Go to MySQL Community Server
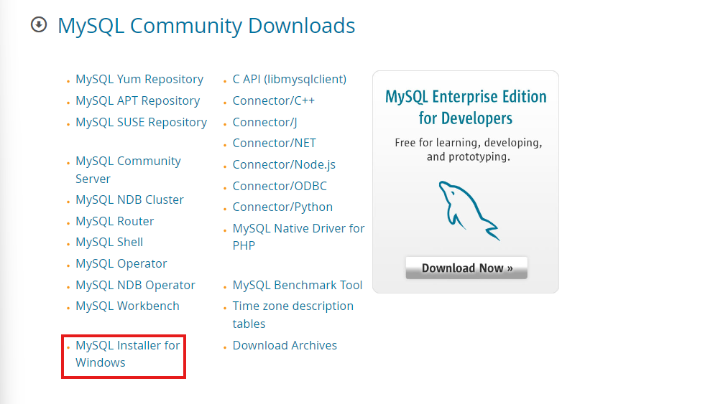Image resolution: width=723 pixels, height=404 pixels. pyautogui.click(x=128, y=170)
